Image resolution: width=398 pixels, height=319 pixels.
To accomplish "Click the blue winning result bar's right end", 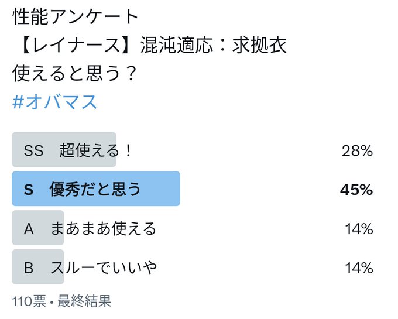I will [175, 188].
